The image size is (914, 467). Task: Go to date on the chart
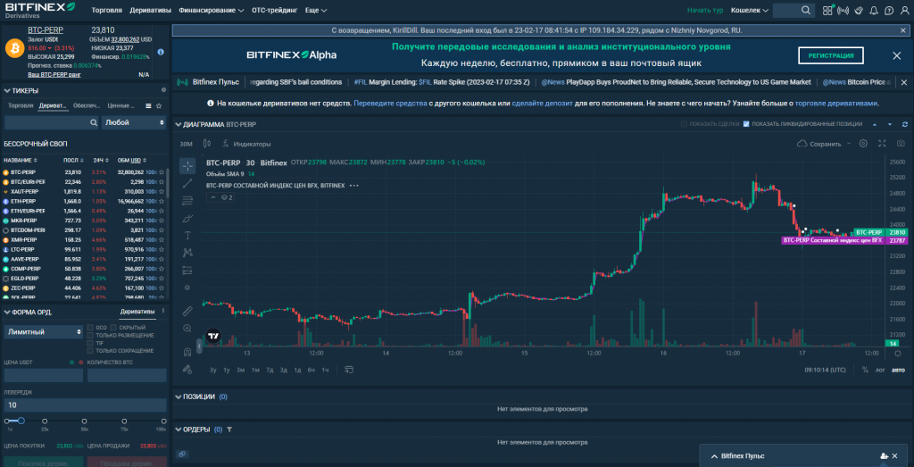click(349, 370)
